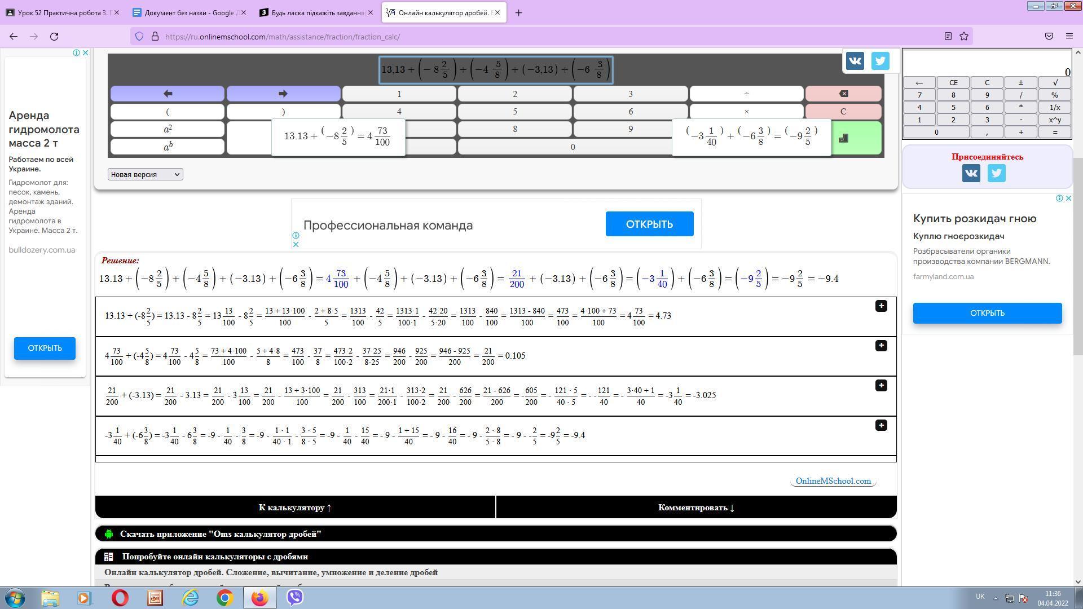Expand last solution step plus button
Screen dimensions: 1083x609
881,425
